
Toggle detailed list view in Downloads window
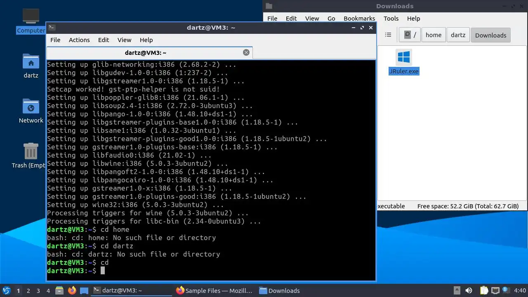(x=388, y=35)
